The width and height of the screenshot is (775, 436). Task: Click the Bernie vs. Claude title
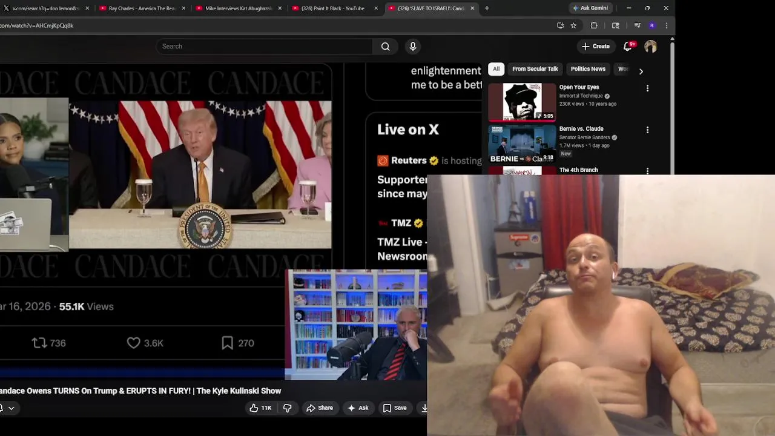tap(581, 129)
